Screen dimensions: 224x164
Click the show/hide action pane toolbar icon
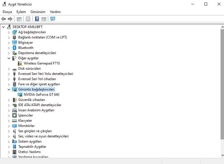tap(44, 19)
